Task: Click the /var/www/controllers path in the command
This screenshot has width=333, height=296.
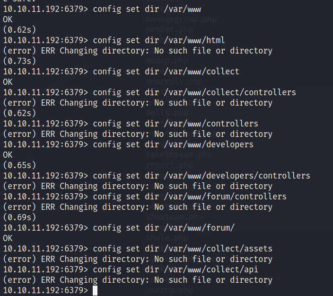Action: 211,124
